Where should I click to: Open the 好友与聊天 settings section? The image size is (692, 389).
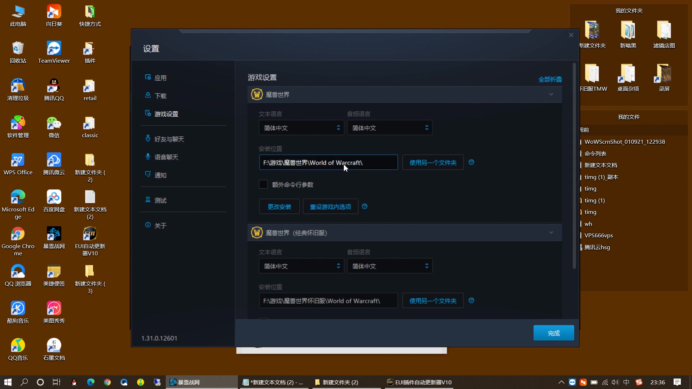(x=169, y=139)
